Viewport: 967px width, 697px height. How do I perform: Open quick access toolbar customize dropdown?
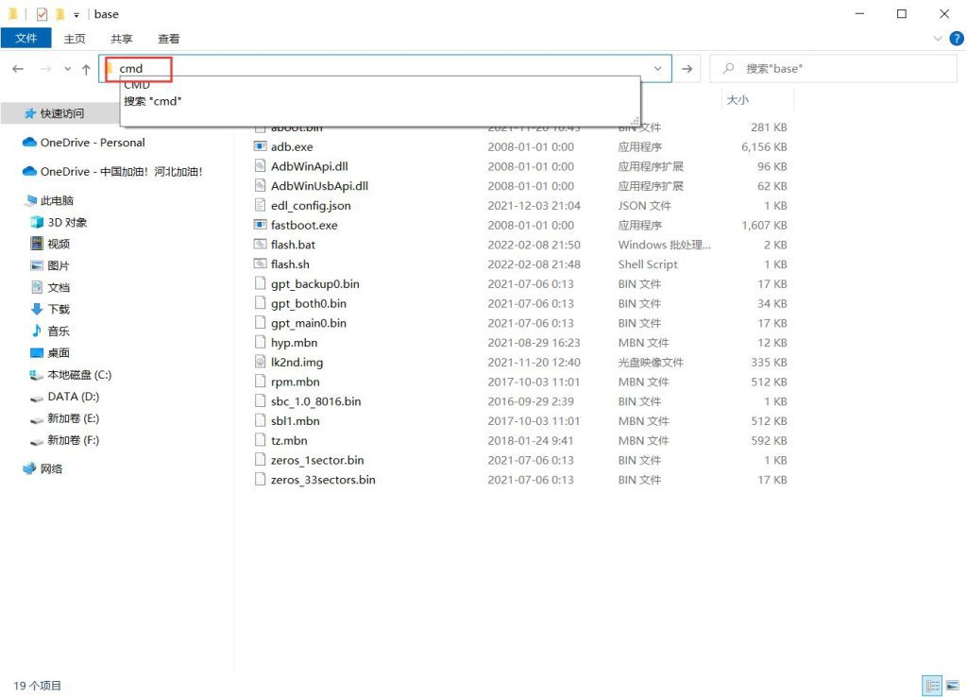coord(76,14)
